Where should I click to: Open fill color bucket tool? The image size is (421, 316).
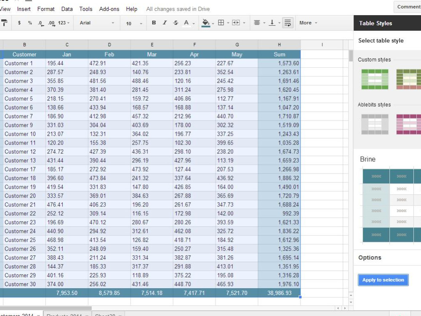coord(206,23)
